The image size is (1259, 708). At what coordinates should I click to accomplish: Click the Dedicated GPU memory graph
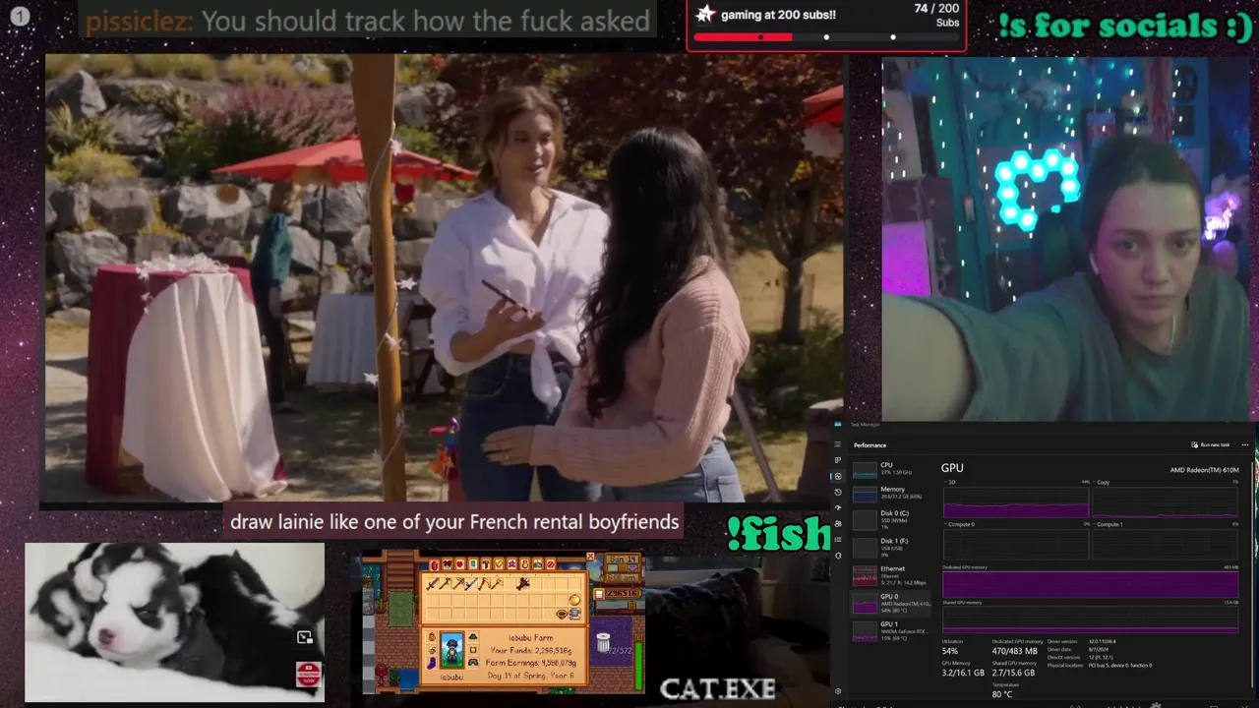(1091, 584)
